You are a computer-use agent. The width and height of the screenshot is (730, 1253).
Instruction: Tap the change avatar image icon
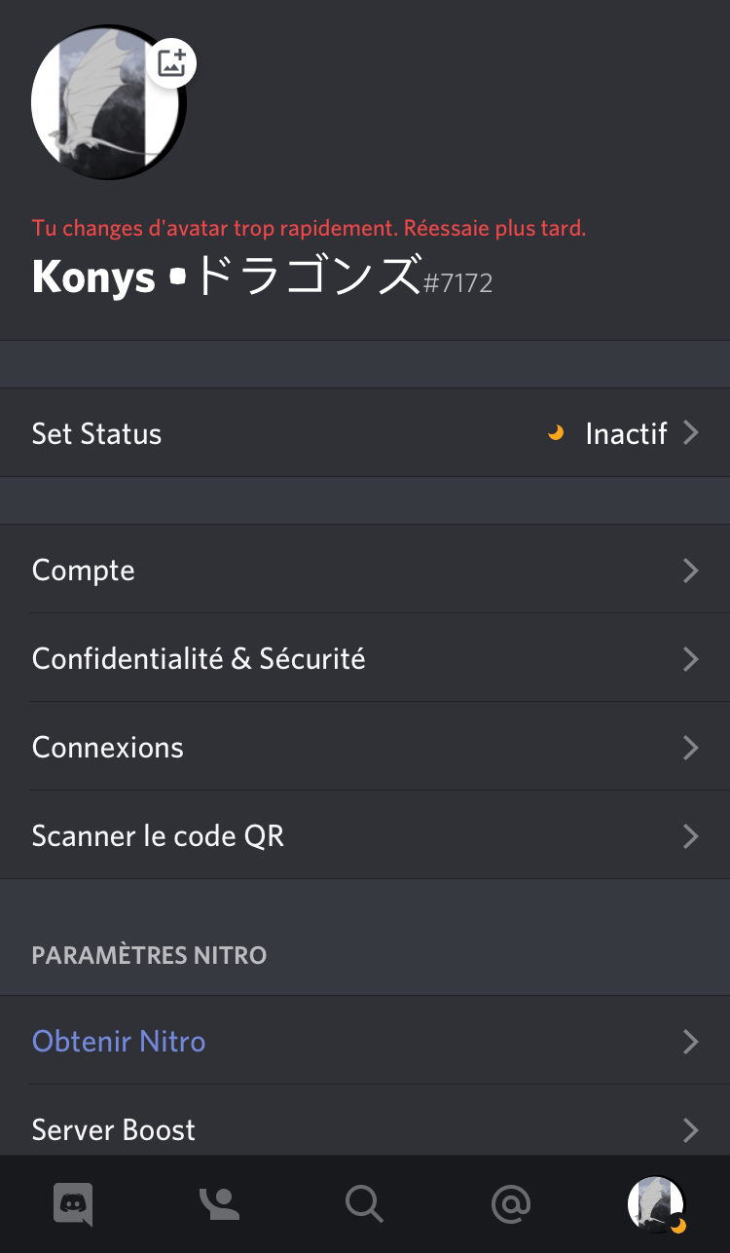pyautogui.click(x=172, y=64)
